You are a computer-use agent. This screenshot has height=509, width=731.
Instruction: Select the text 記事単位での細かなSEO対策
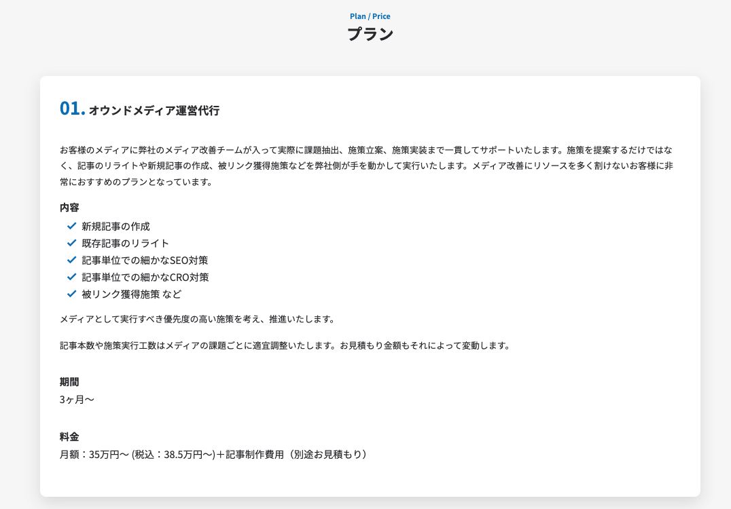145,261
